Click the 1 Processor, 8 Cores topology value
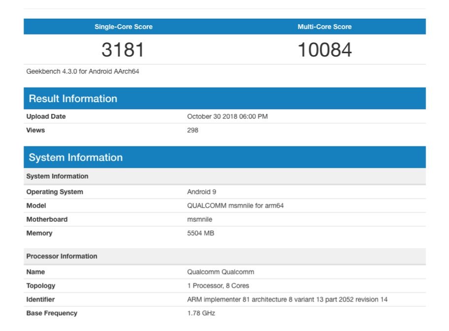This screenshot has width=449, height=331. tap(218, 286)
